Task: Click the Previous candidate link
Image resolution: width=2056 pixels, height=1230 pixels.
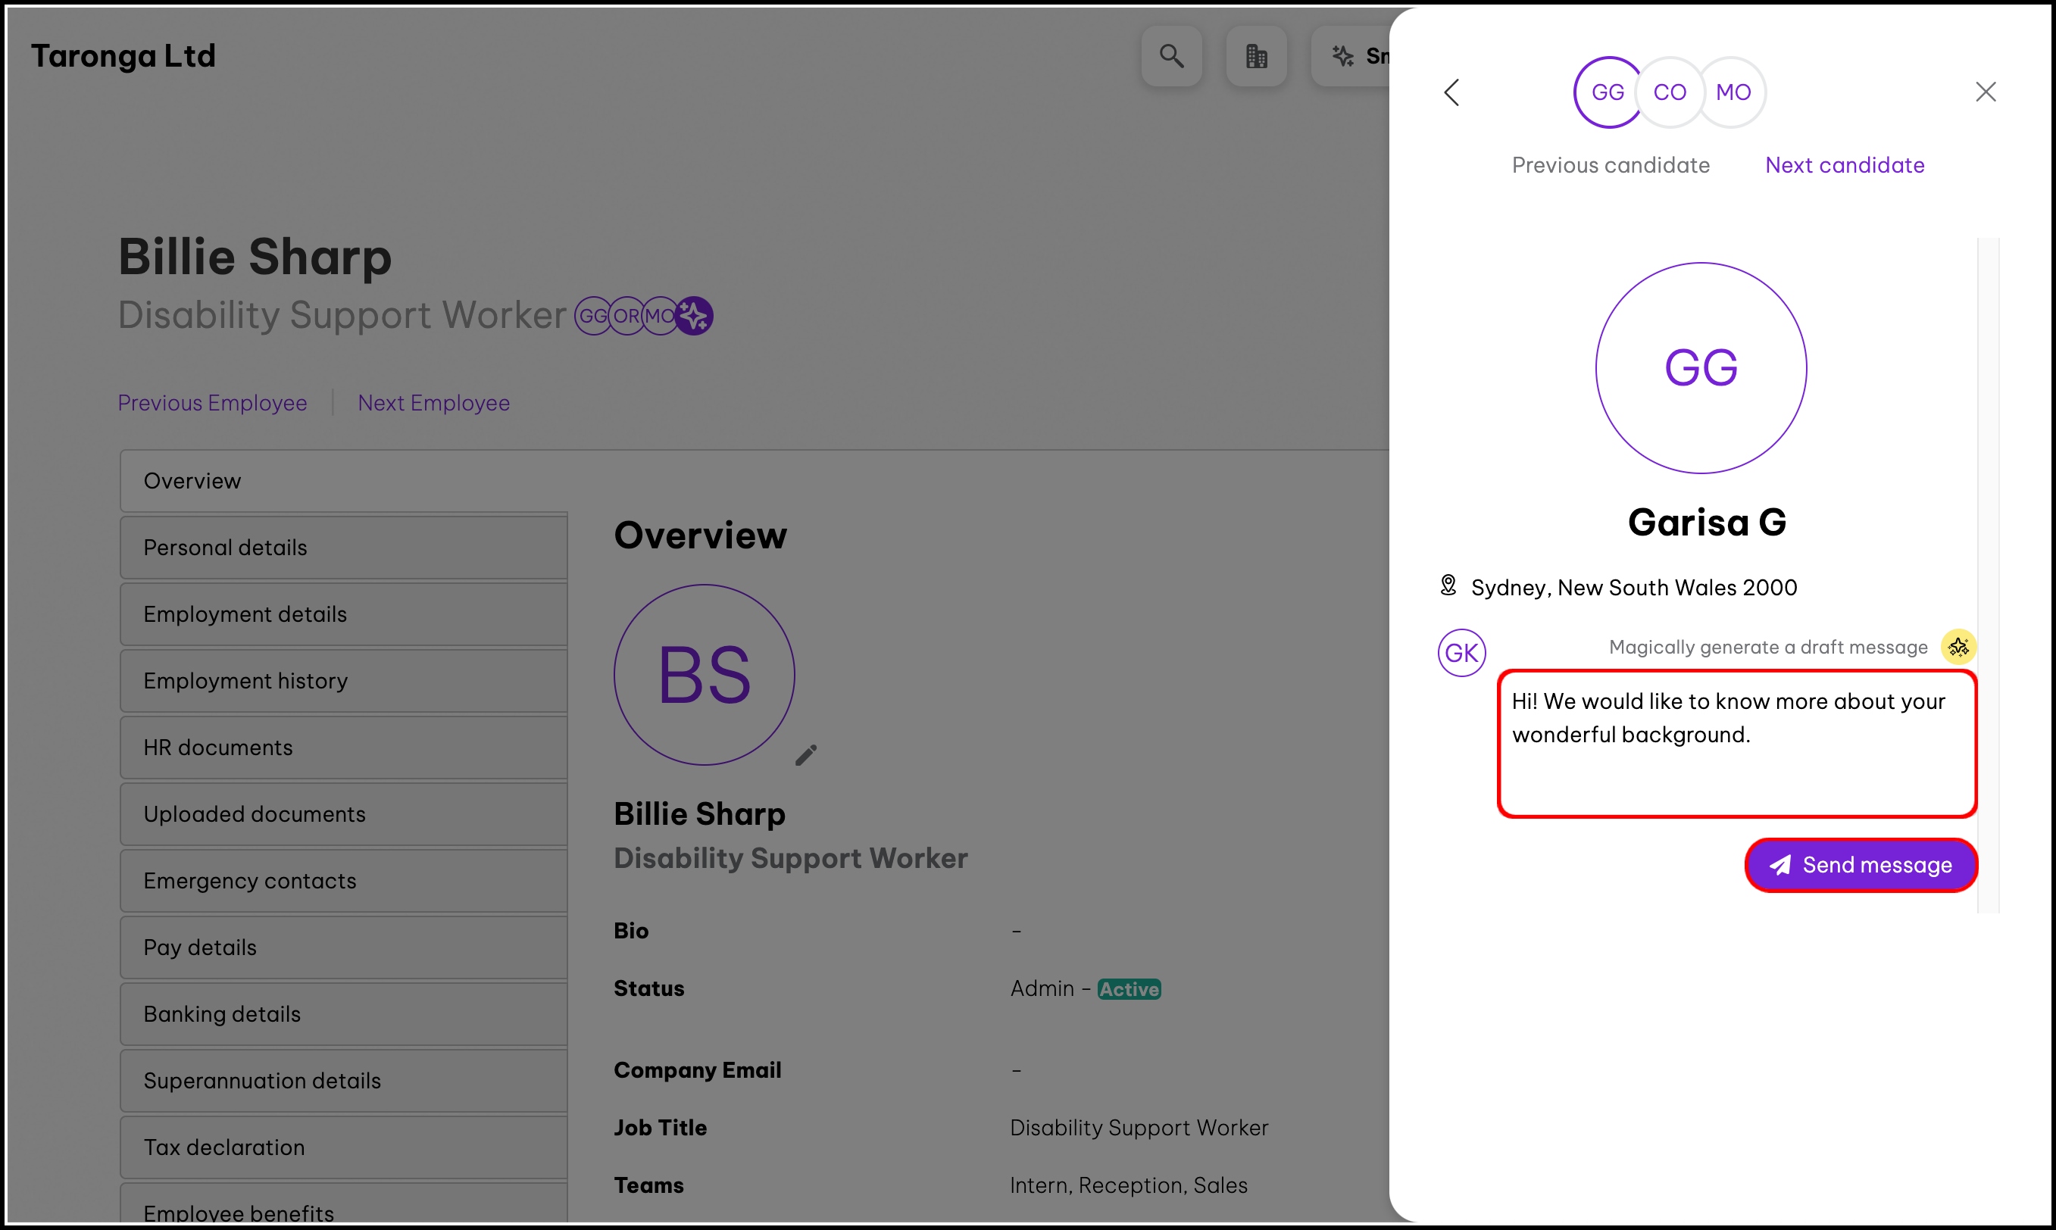Action: (x=1611, y=165)
